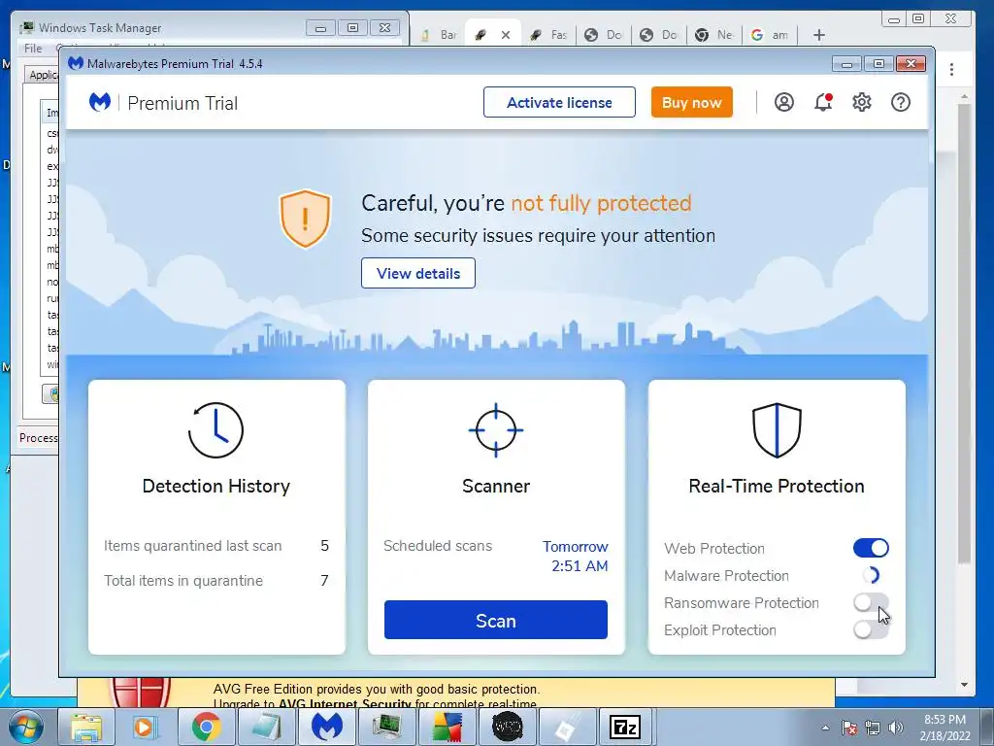Show hidden system tray icons

[825, 728]
